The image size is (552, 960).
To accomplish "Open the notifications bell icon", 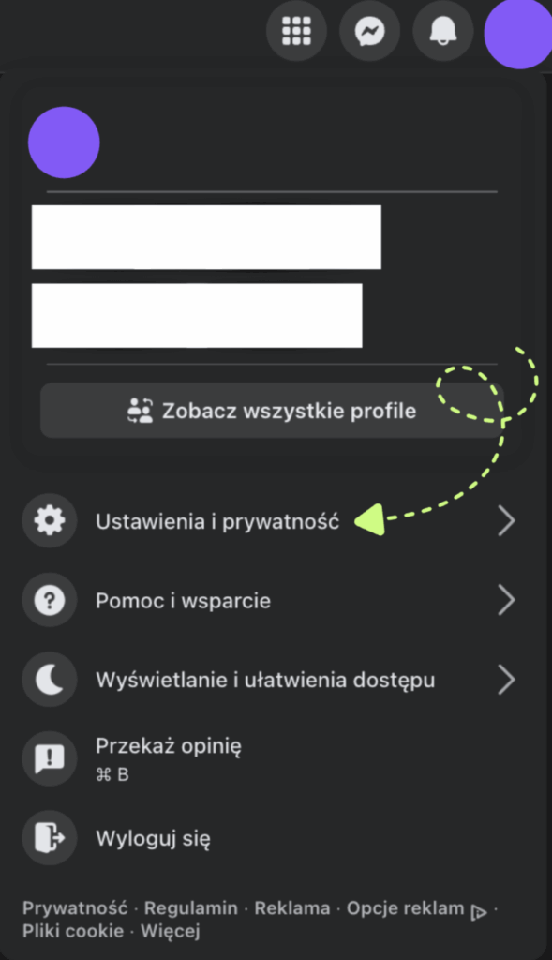I will point(443,31).
